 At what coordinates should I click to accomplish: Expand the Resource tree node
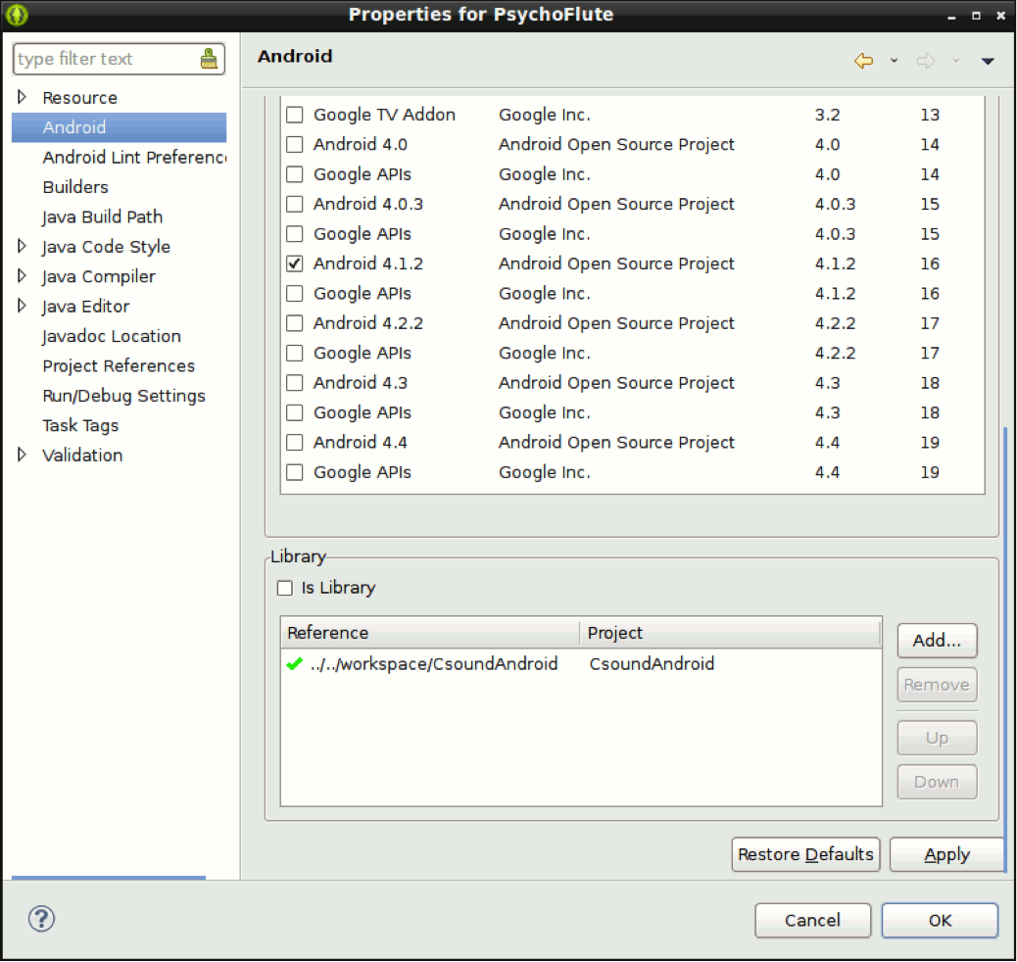click(x=23, y=97)
